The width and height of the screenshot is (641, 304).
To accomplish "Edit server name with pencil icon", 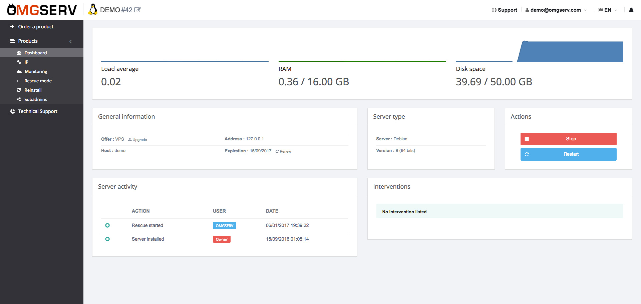I will (137, 10).
